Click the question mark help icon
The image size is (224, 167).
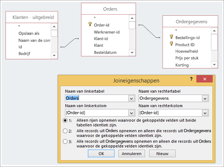[x=191, y=79]
